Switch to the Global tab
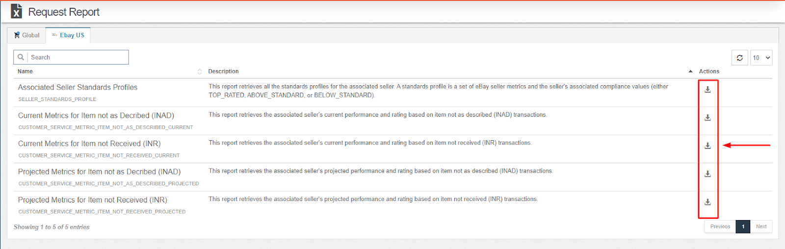This screenshot has height=249, width=785. coord(26,35)
